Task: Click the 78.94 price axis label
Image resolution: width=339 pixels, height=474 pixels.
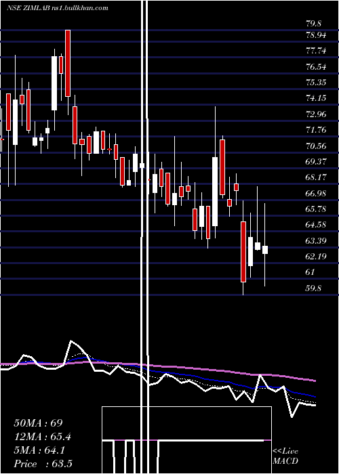Action: point(316,35)
